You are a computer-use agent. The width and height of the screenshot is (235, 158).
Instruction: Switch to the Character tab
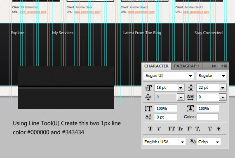[156, 66]
